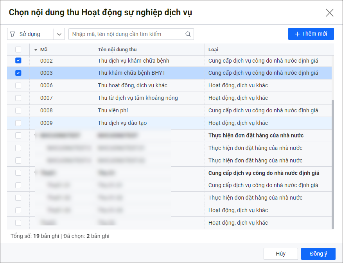This screenshot has width=343, height=263.
Task: Uncheck the checkbox for row 0002
Action: tap(18, 61)
